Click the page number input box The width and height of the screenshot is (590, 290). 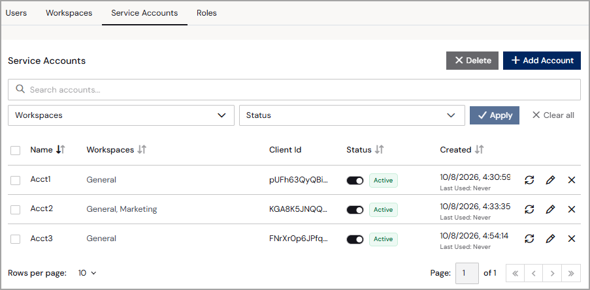click(x=467, y=273)
